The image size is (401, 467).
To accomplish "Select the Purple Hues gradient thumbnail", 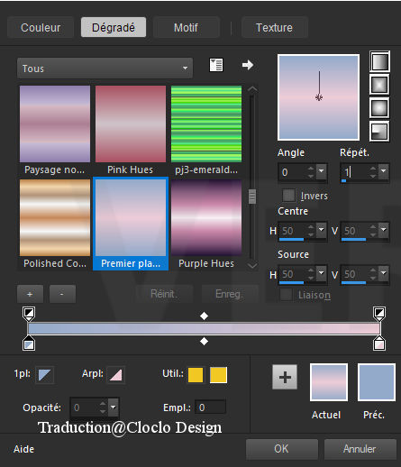I will click(206, 217).
